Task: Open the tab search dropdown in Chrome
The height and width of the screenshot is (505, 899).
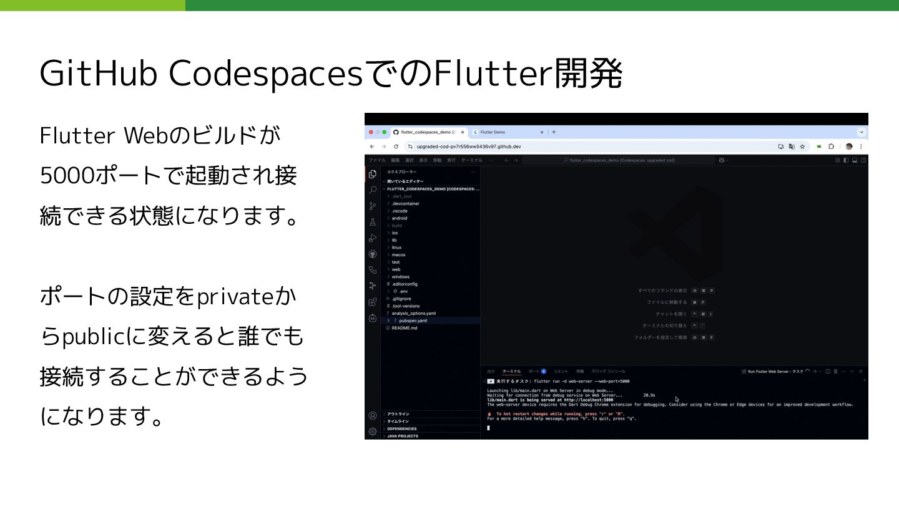Action: click(862, 132)
